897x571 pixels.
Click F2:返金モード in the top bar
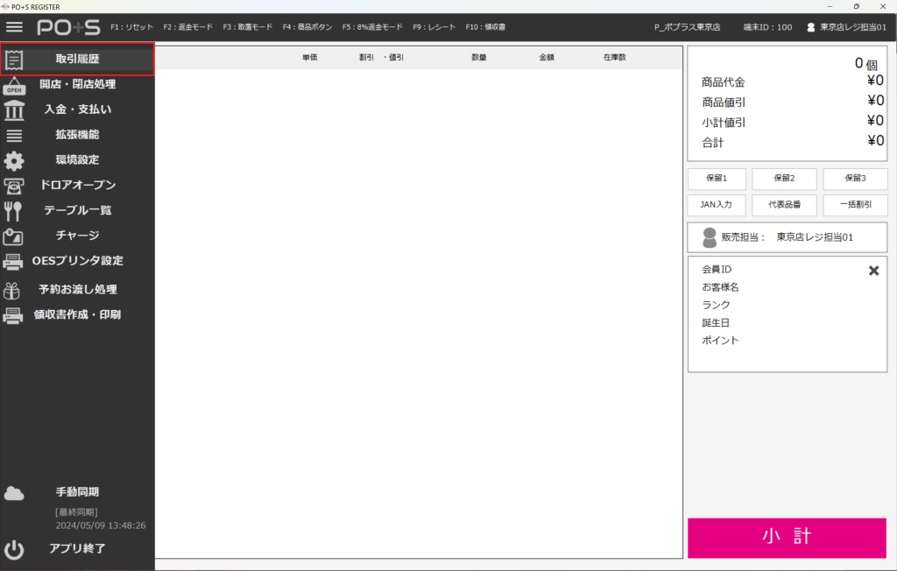pos(187,27)
